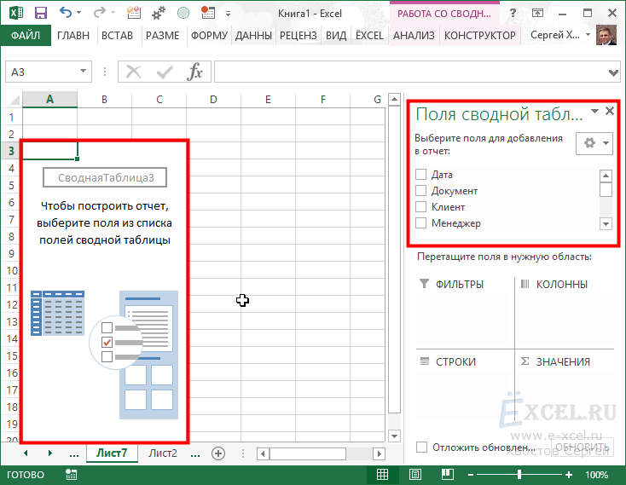Click the ellipsis before the Лист7 tab
The width and height of the screenshot is (626, 485).
[x=74, y=454]
